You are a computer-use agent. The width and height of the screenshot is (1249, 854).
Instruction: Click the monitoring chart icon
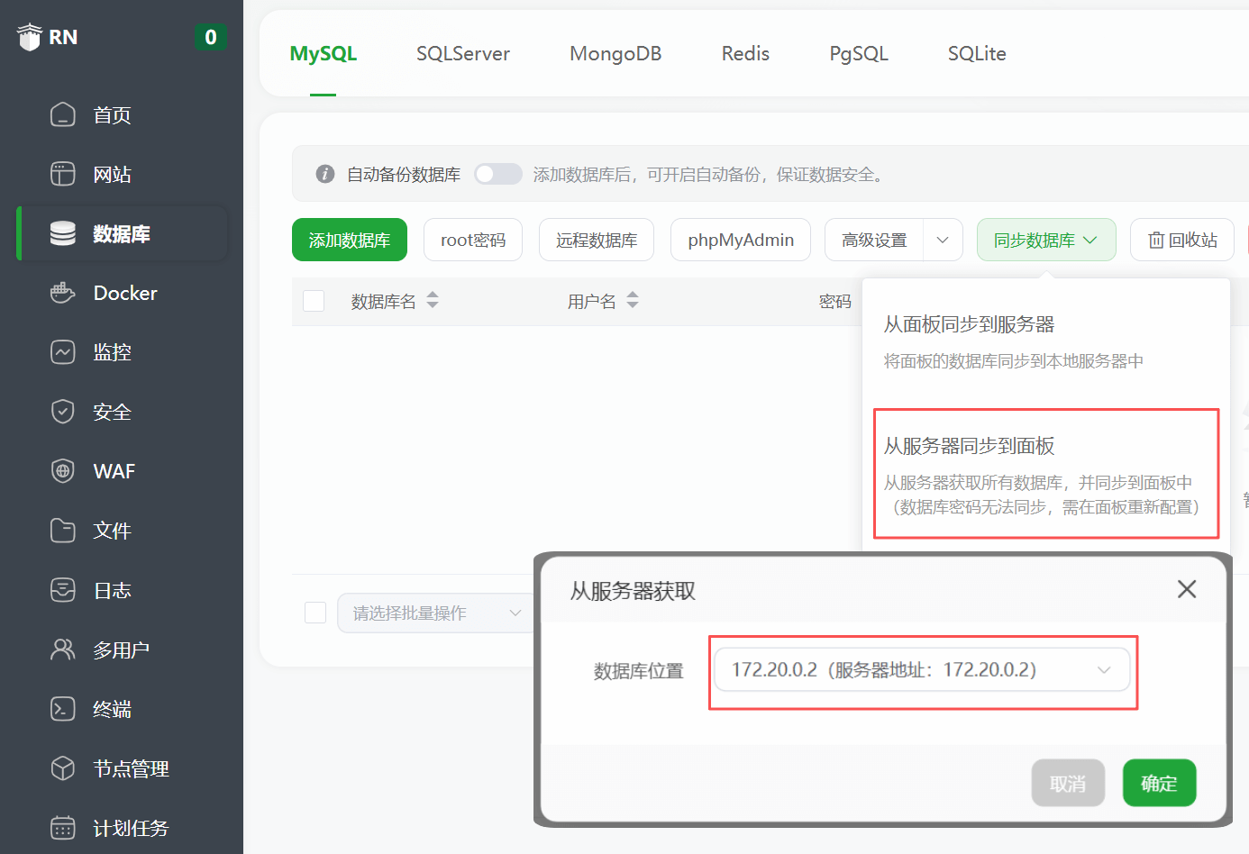coord(63,352)
